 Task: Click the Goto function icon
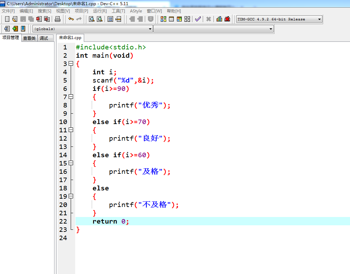point(110,19)
